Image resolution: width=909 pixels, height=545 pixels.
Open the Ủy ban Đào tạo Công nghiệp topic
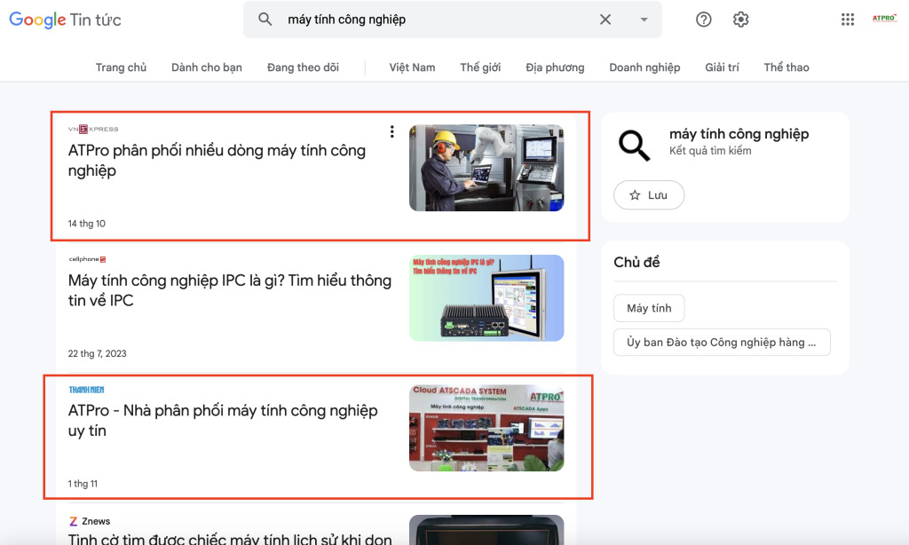point(722,342)
